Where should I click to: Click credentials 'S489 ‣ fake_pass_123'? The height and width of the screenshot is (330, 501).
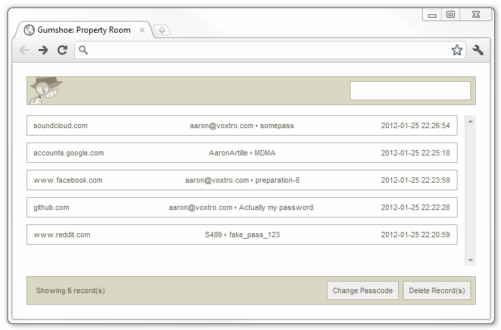242,235
